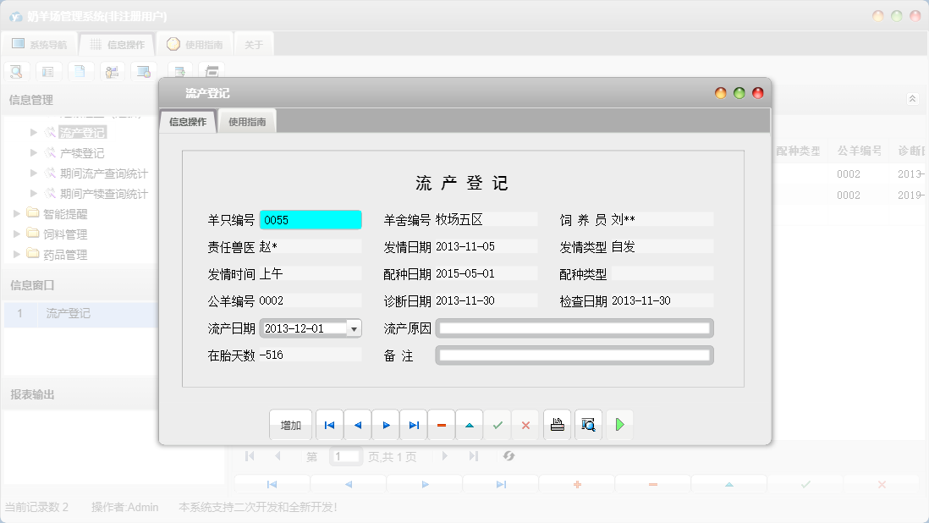The height and width of the screenshot is (523, 929).
Task: Open 关于 tab in main window
Action: [254, 44]
